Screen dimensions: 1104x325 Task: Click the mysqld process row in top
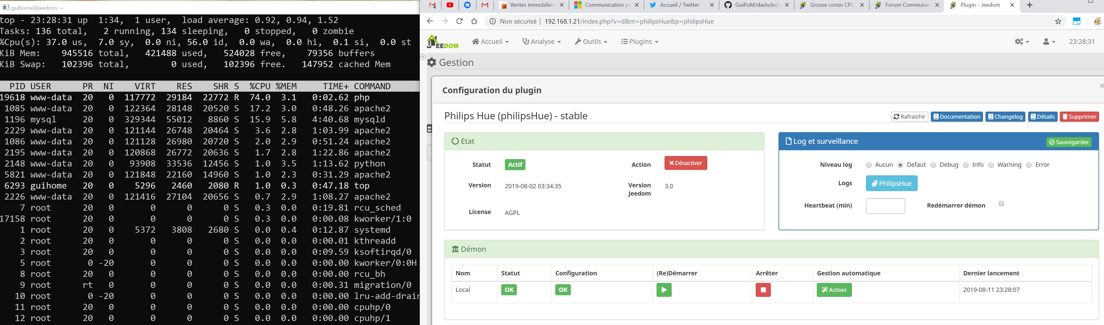point(209,119)
